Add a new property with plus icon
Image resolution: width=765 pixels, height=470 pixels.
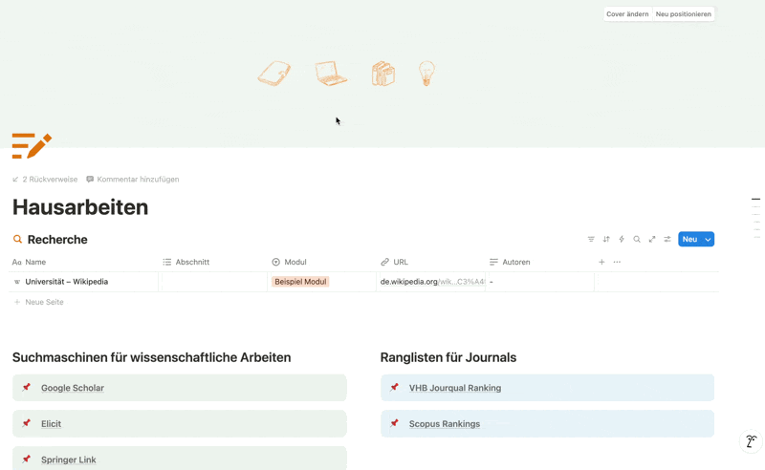[x=601, y=262]
